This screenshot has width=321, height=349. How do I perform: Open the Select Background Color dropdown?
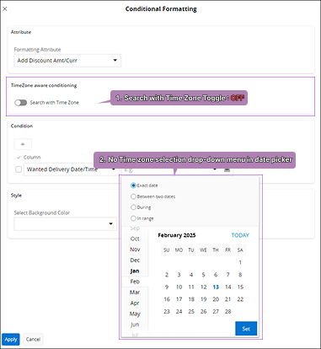(x=66, y=223)
